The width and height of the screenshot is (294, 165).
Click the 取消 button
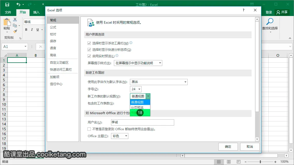[250, 147]
